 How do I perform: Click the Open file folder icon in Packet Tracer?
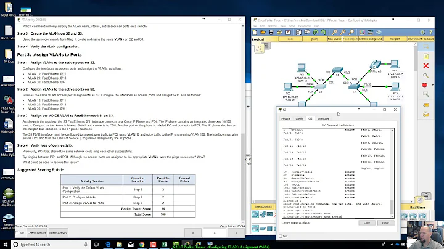[263, 32]
